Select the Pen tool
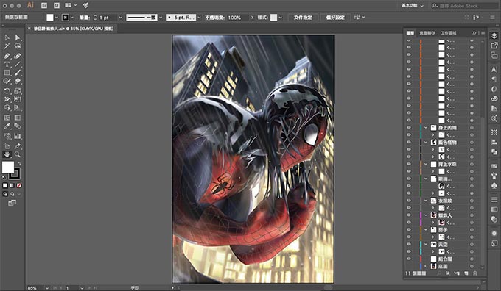Image resolution: width=501 pixels, height=291 pixels. pyautogui.click(x=7, y=56)
